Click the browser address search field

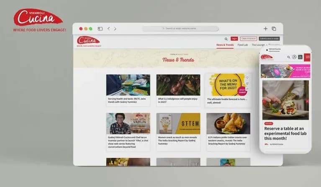[x=180, y=29]
